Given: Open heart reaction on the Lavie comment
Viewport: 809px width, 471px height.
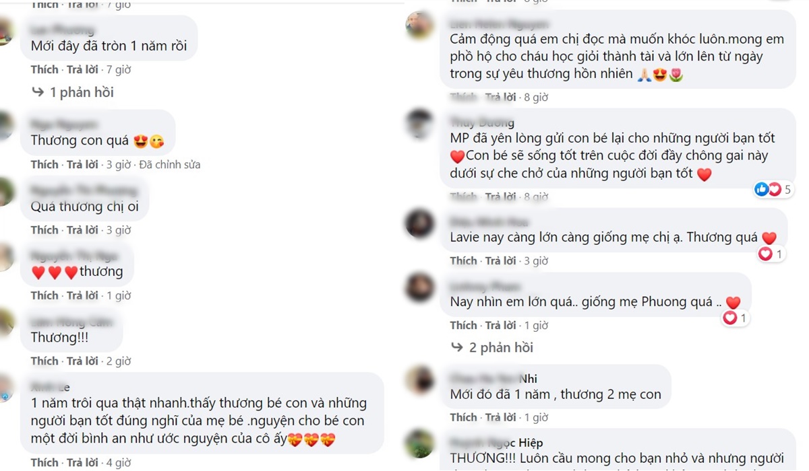Looking at the screenshot, I should click(x=771, y=254).
